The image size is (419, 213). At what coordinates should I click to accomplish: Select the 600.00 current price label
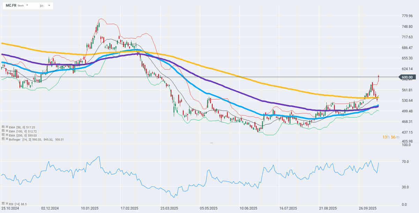tap(407, 77)
